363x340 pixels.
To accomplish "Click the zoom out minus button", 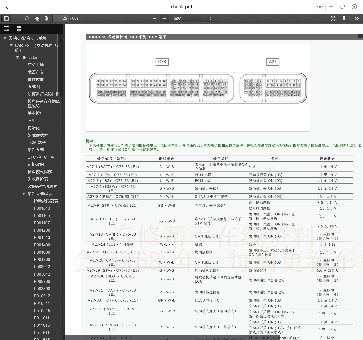I will 154,19.
